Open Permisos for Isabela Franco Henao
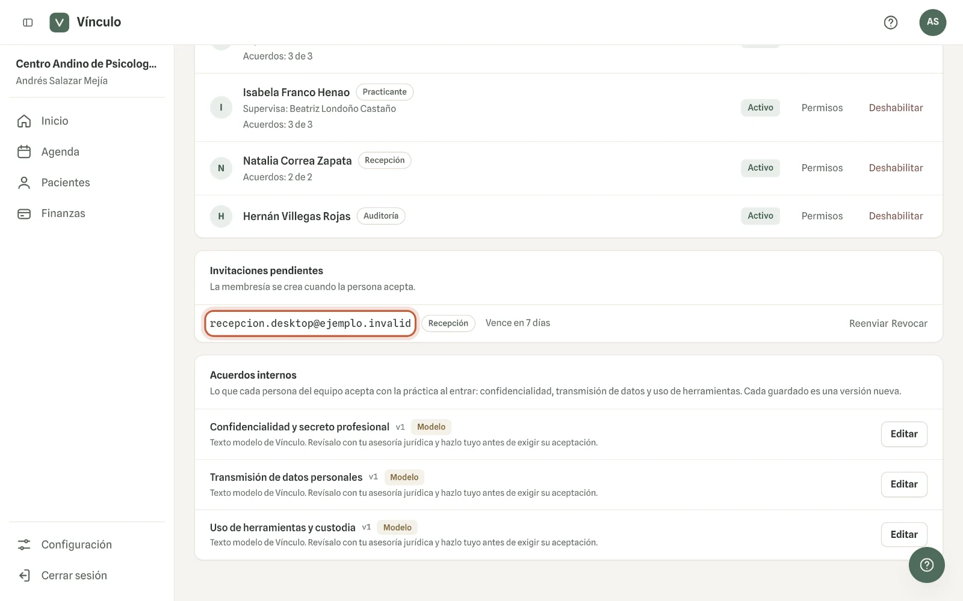963x601 pixels. [x=822, y=108]
